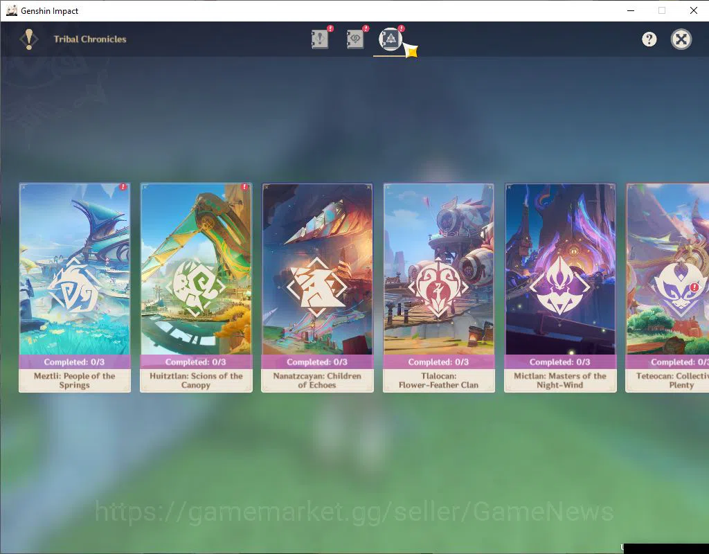This screenshot has height=554, width=709.
Task: Click Completed: 0/3 under the Huitztlan card
Action: pyautogui.click(x=196, y=361)
